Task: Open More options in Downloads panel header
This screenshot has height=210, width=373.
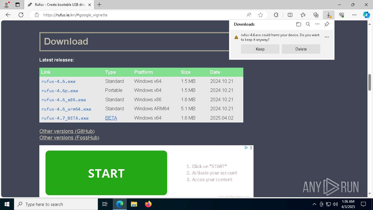Action: click(x=317, y=24)
